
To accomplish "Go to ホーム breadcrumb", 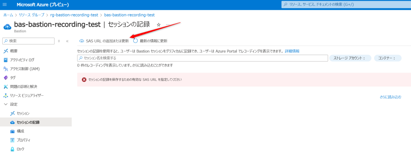I will point(8,15).
